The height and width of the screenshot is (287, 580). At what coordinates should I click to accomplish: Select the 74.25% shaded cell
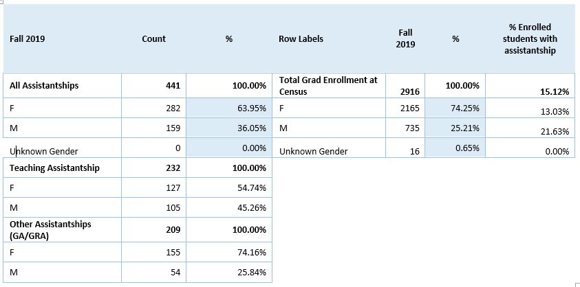(x=456, y=108)
